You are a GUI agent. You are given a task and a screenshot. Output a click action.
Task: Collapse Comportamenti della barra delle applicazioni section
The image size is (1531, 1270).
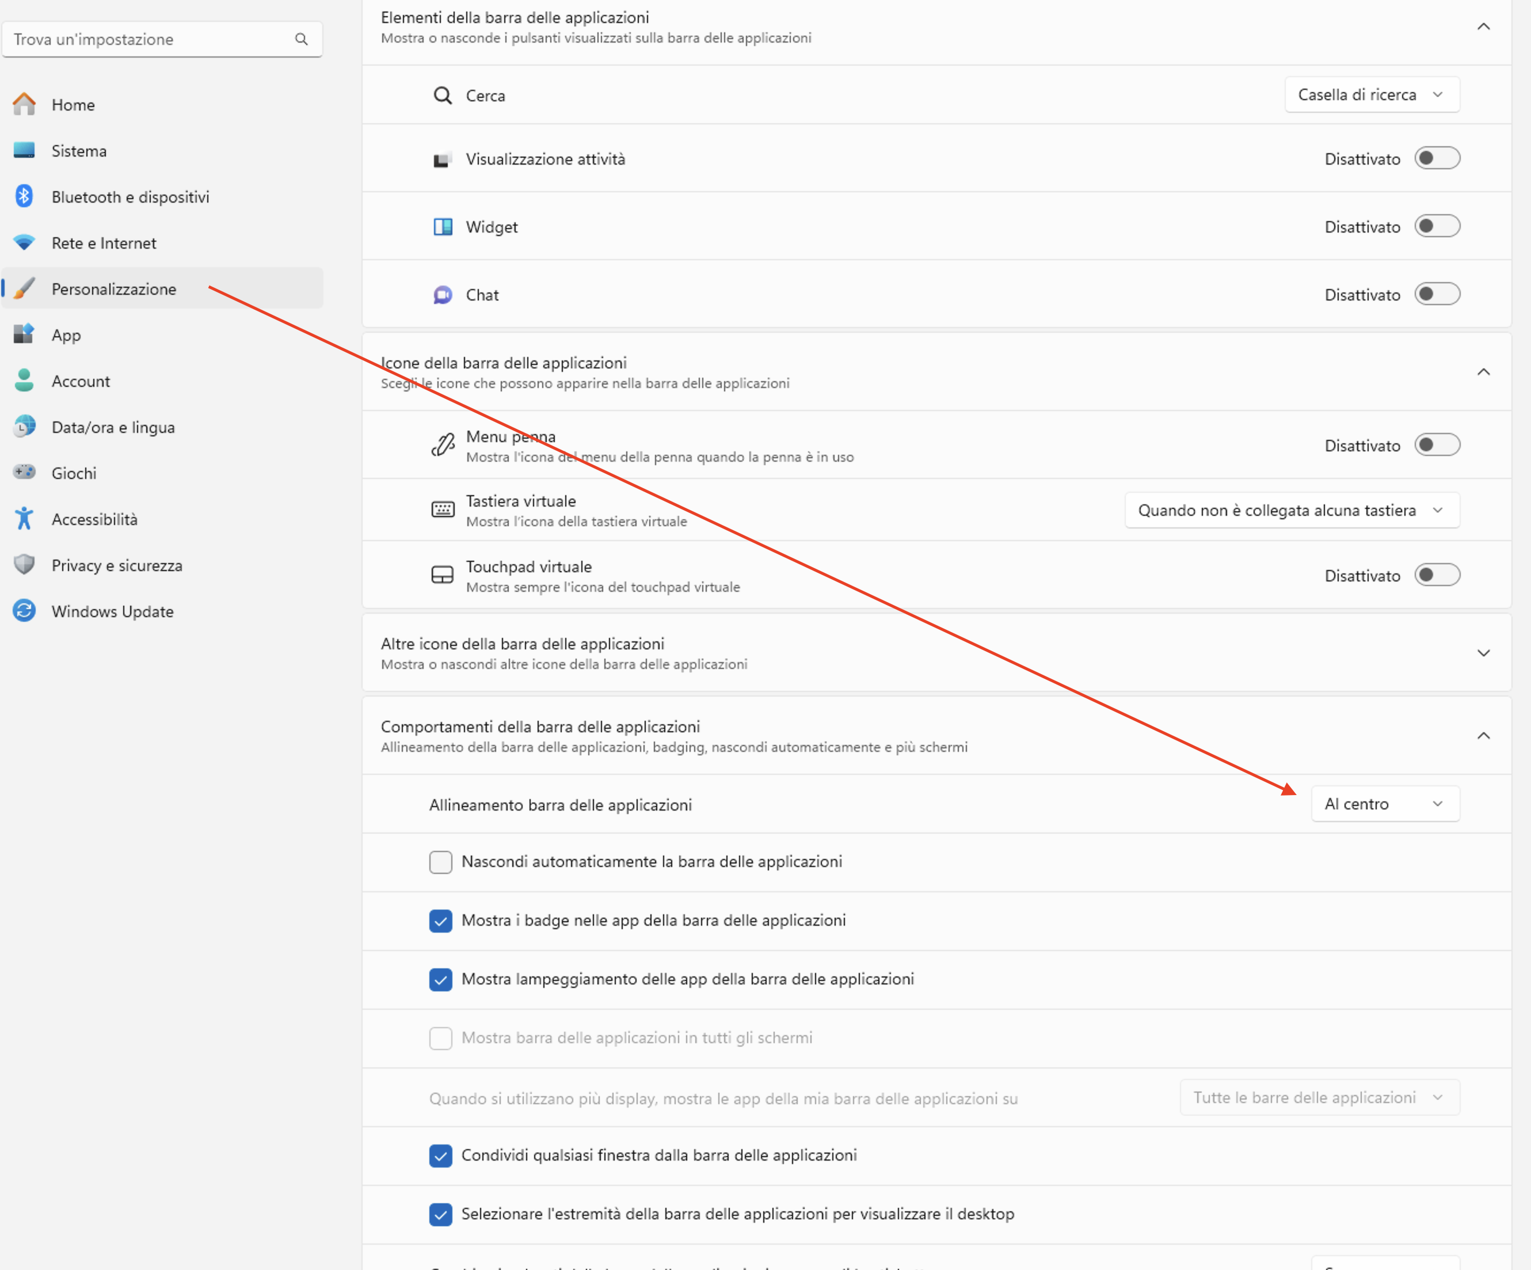1483,736
